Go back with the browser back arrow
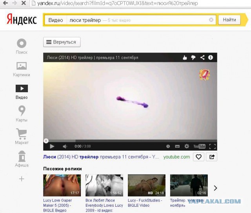Viewport: 251px width, 213px height. [5, 3]
